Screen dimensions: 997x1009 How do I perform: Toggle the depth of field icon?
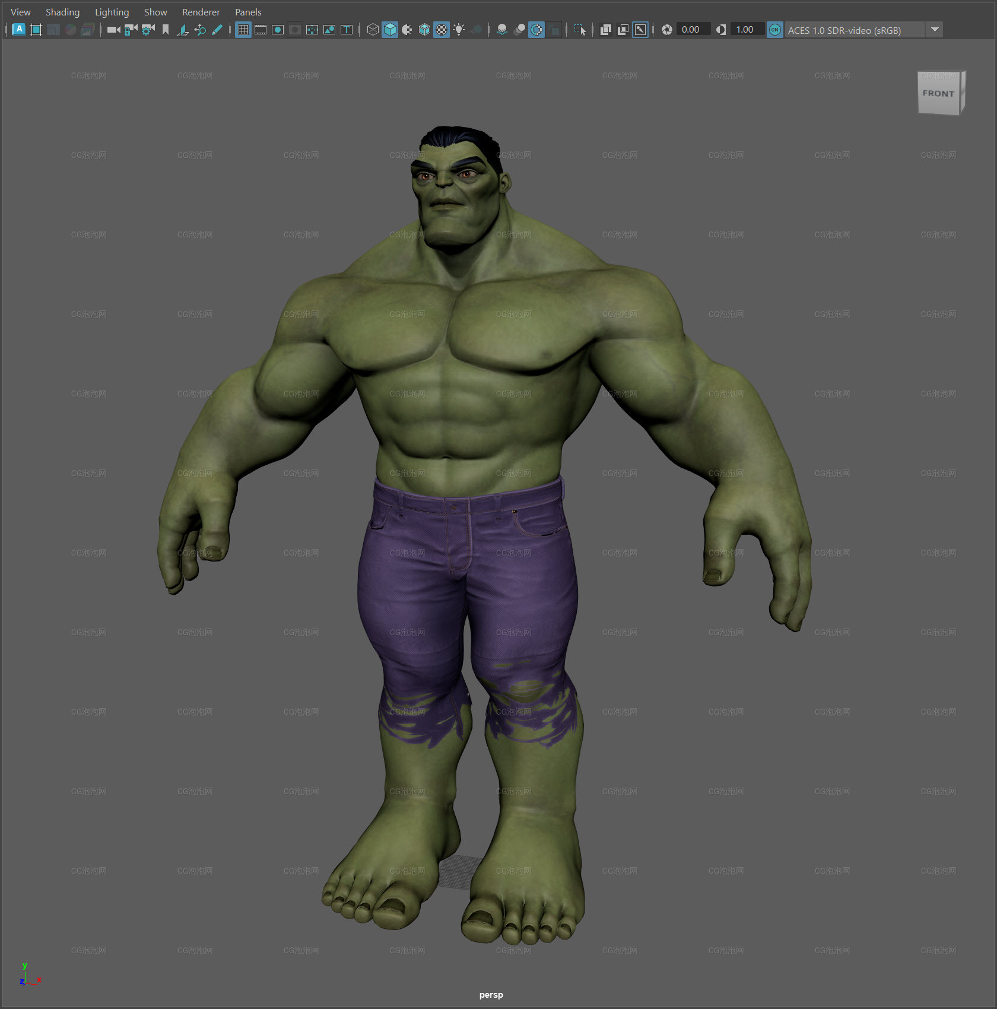coord(554,29)
